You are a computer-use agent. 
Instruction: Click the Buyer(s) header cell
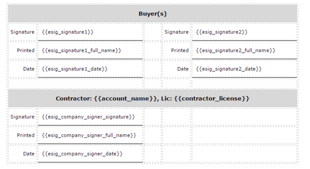click(152, 14)
